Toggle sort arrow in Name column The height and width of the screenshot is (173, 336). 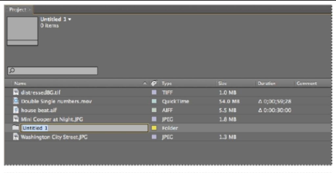point(145,84)
